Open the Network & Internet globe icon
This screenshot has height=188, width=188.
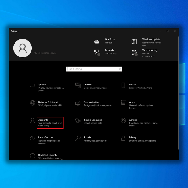click(x=32, y=103)
